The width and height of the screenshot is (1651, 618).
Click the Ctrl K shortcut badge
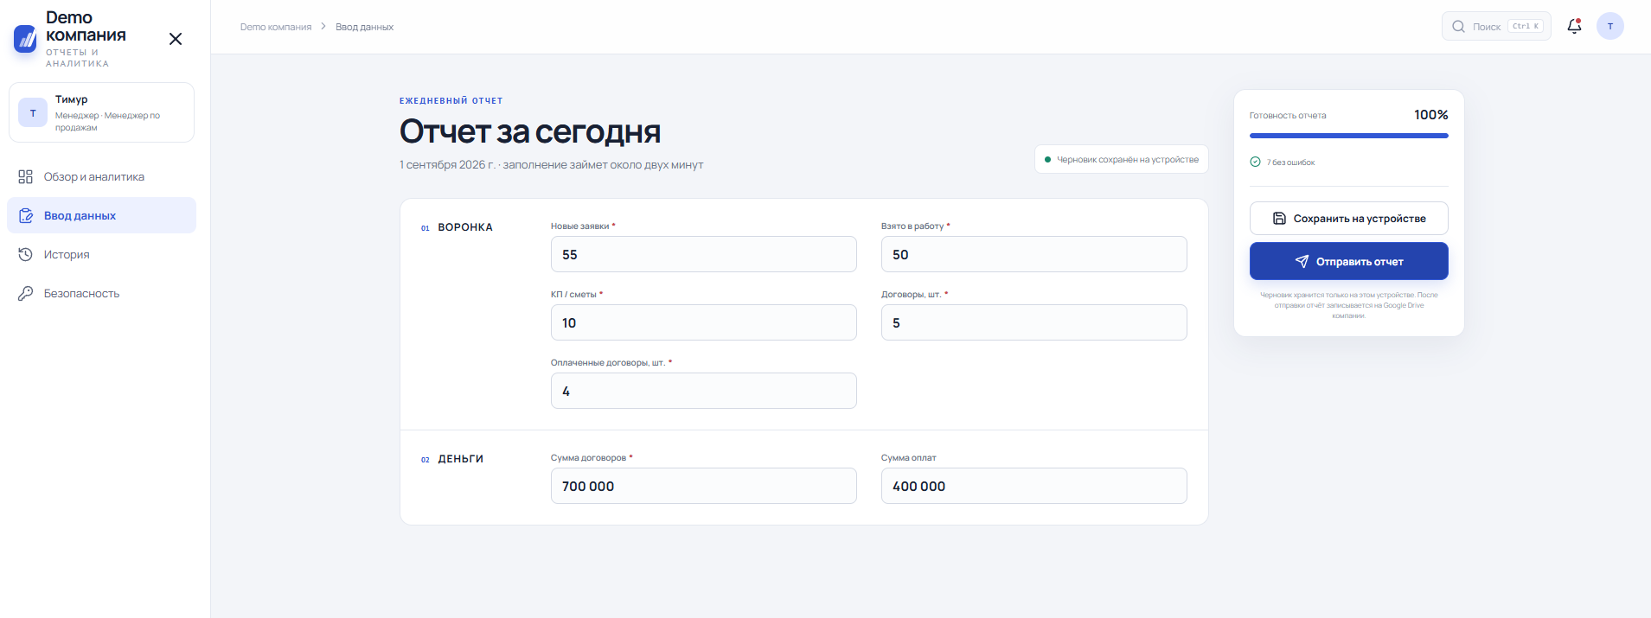1526,26
